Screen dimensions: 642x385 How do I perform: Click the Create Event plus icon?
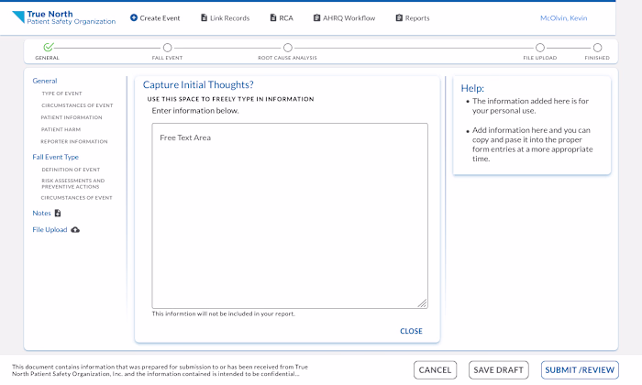(x=134, y=17)
